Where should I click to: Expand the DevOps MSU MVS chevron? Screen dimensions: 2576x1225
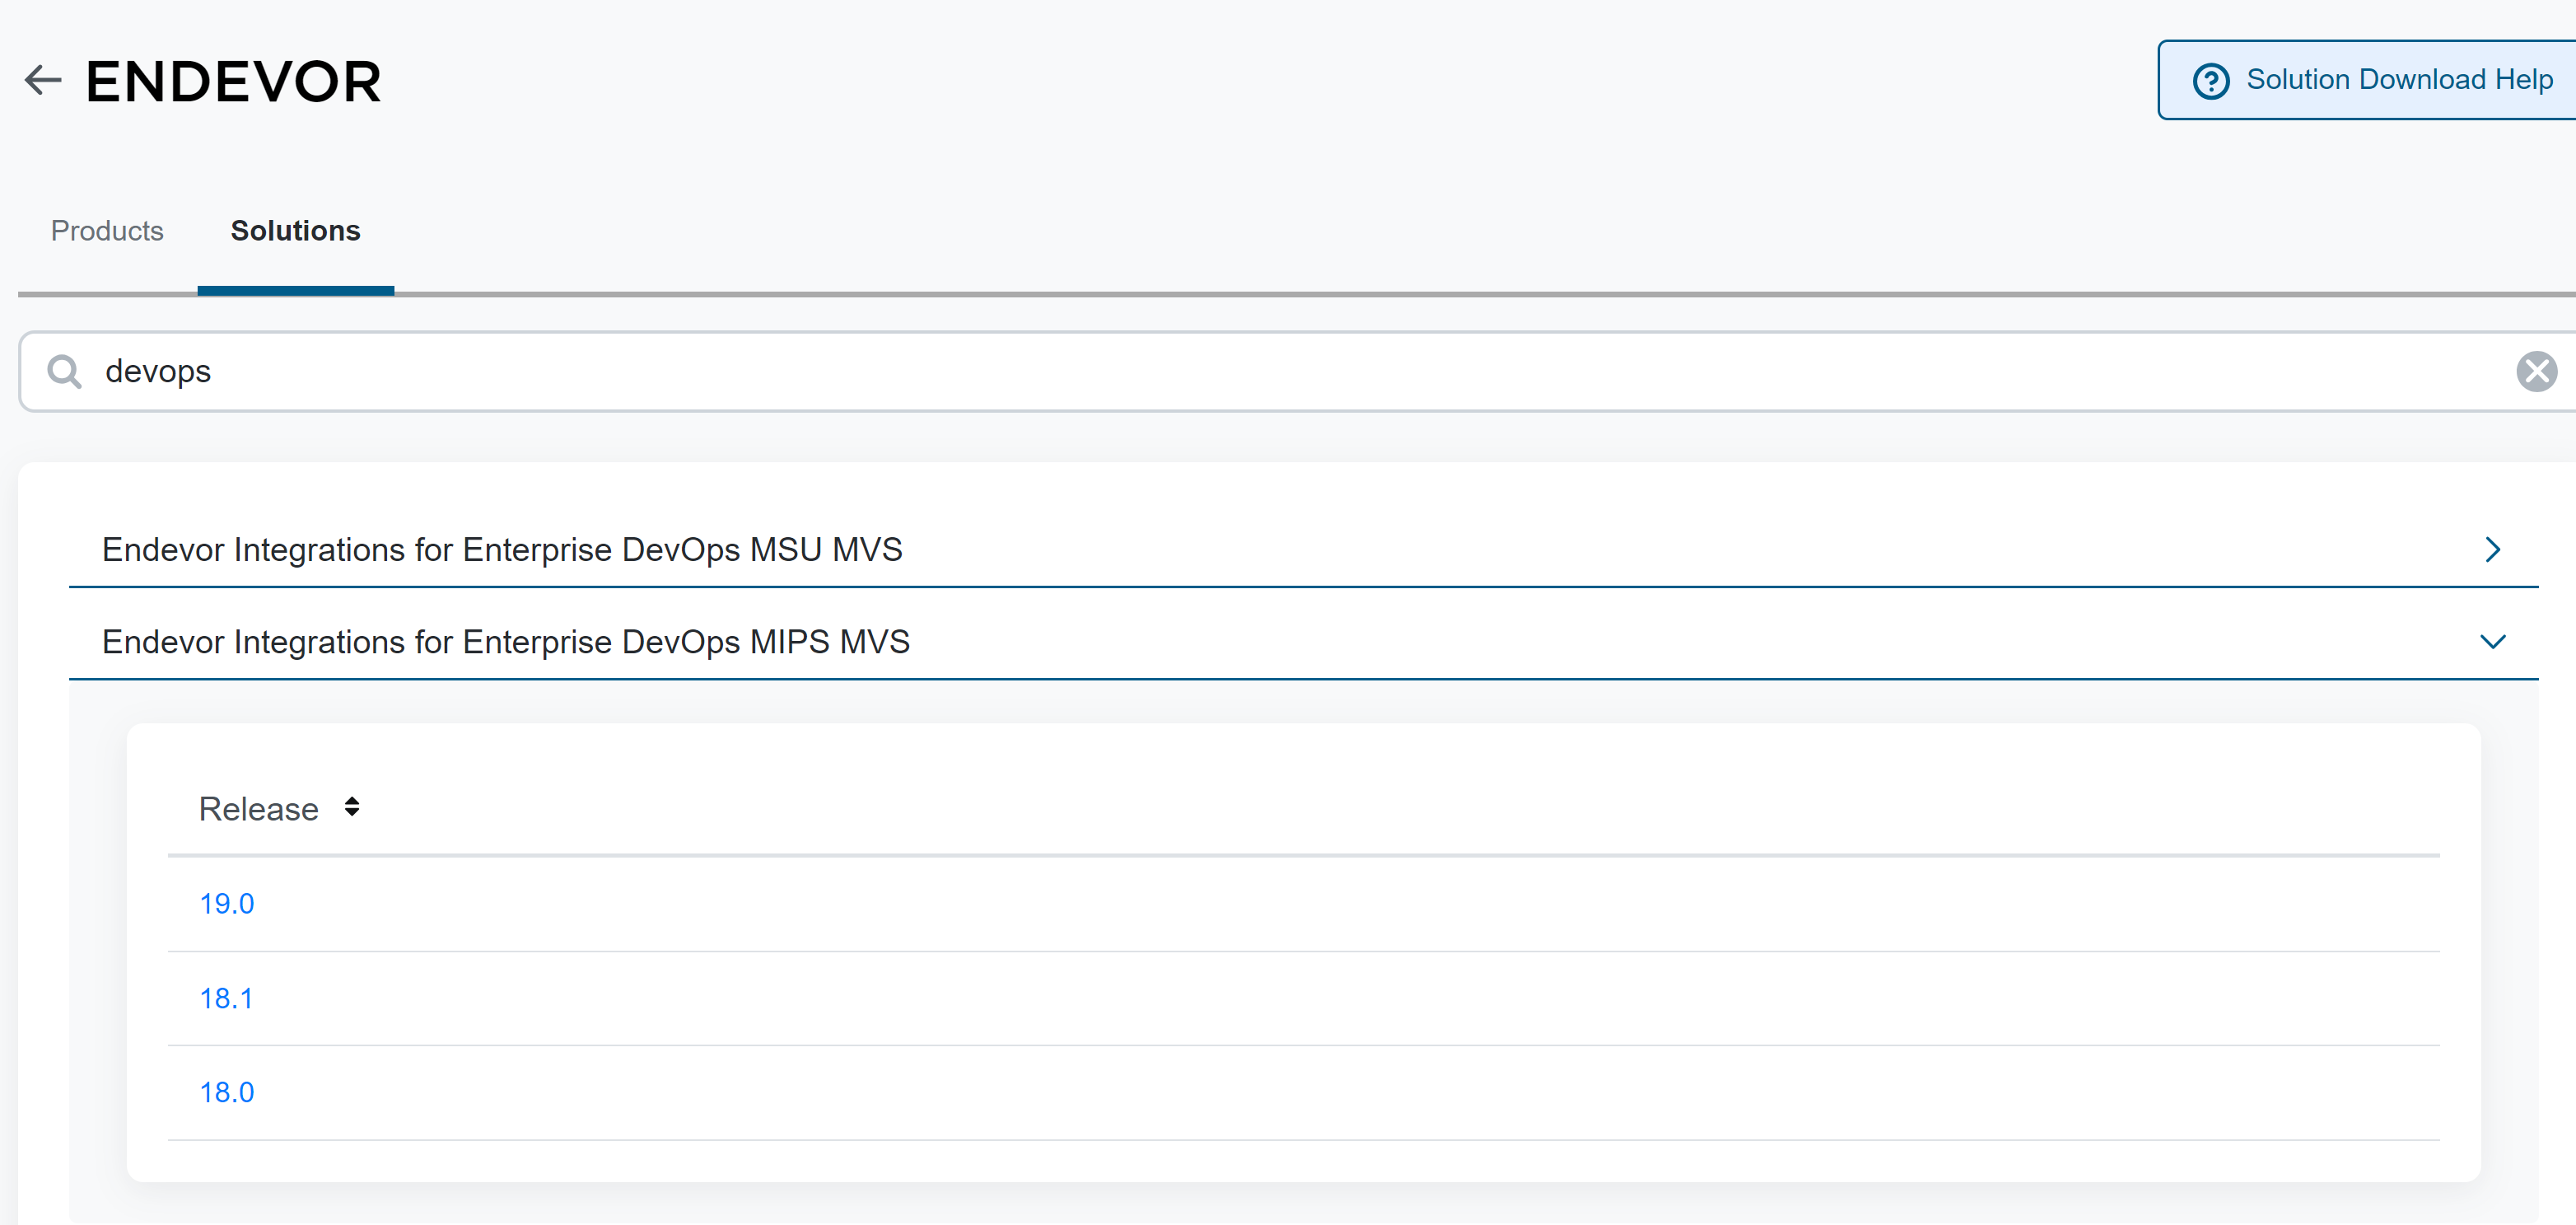[x=2492, y=549]
